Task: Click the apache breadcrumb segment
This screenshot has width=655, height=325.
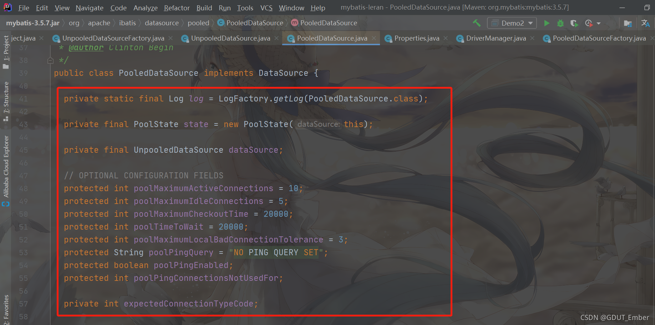Action: (x=99, y=23)
